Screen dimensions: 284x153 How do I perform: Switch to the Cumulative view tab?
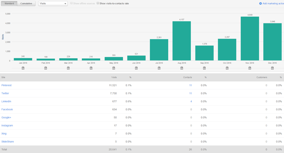pyautogui.click(x=26, y=4)
